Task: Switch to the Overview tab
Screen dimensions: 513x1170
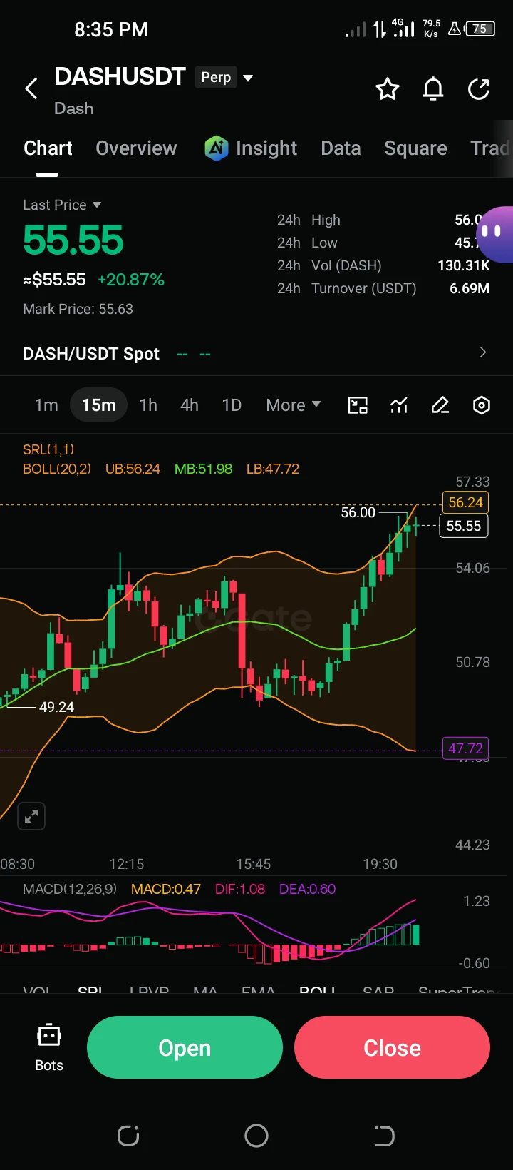Action: pyautogui.click(x=136, y=148)
